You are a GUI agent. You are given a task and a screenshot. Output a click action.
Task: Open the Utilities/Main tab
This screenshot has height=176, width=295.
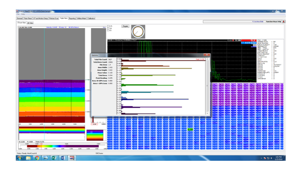click(x=82, y=19)
